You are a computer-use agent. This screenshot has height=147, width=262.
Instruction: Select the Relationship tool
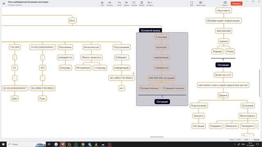(119, 3)
